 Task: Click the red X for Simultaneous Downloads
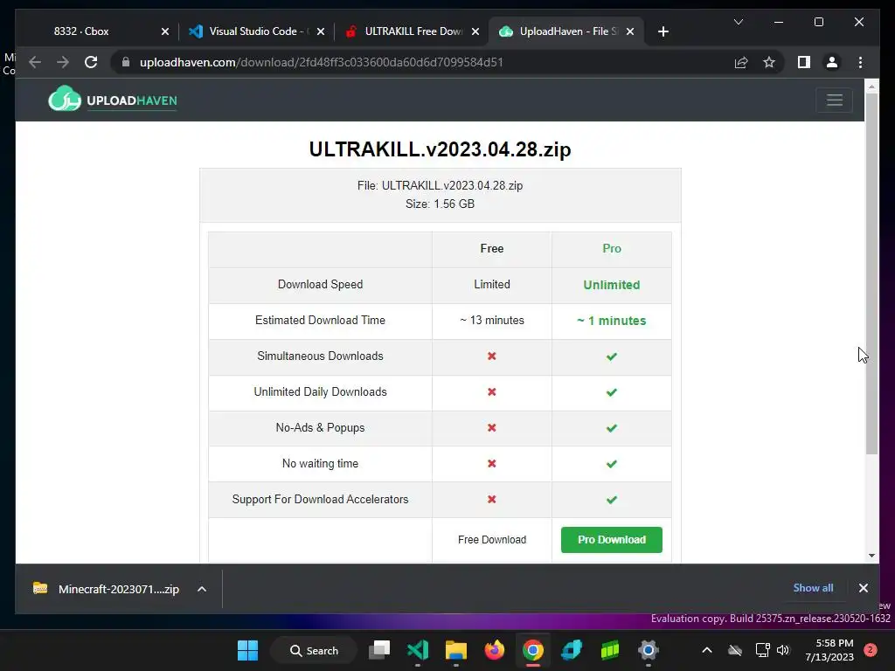tap(491, 356)
